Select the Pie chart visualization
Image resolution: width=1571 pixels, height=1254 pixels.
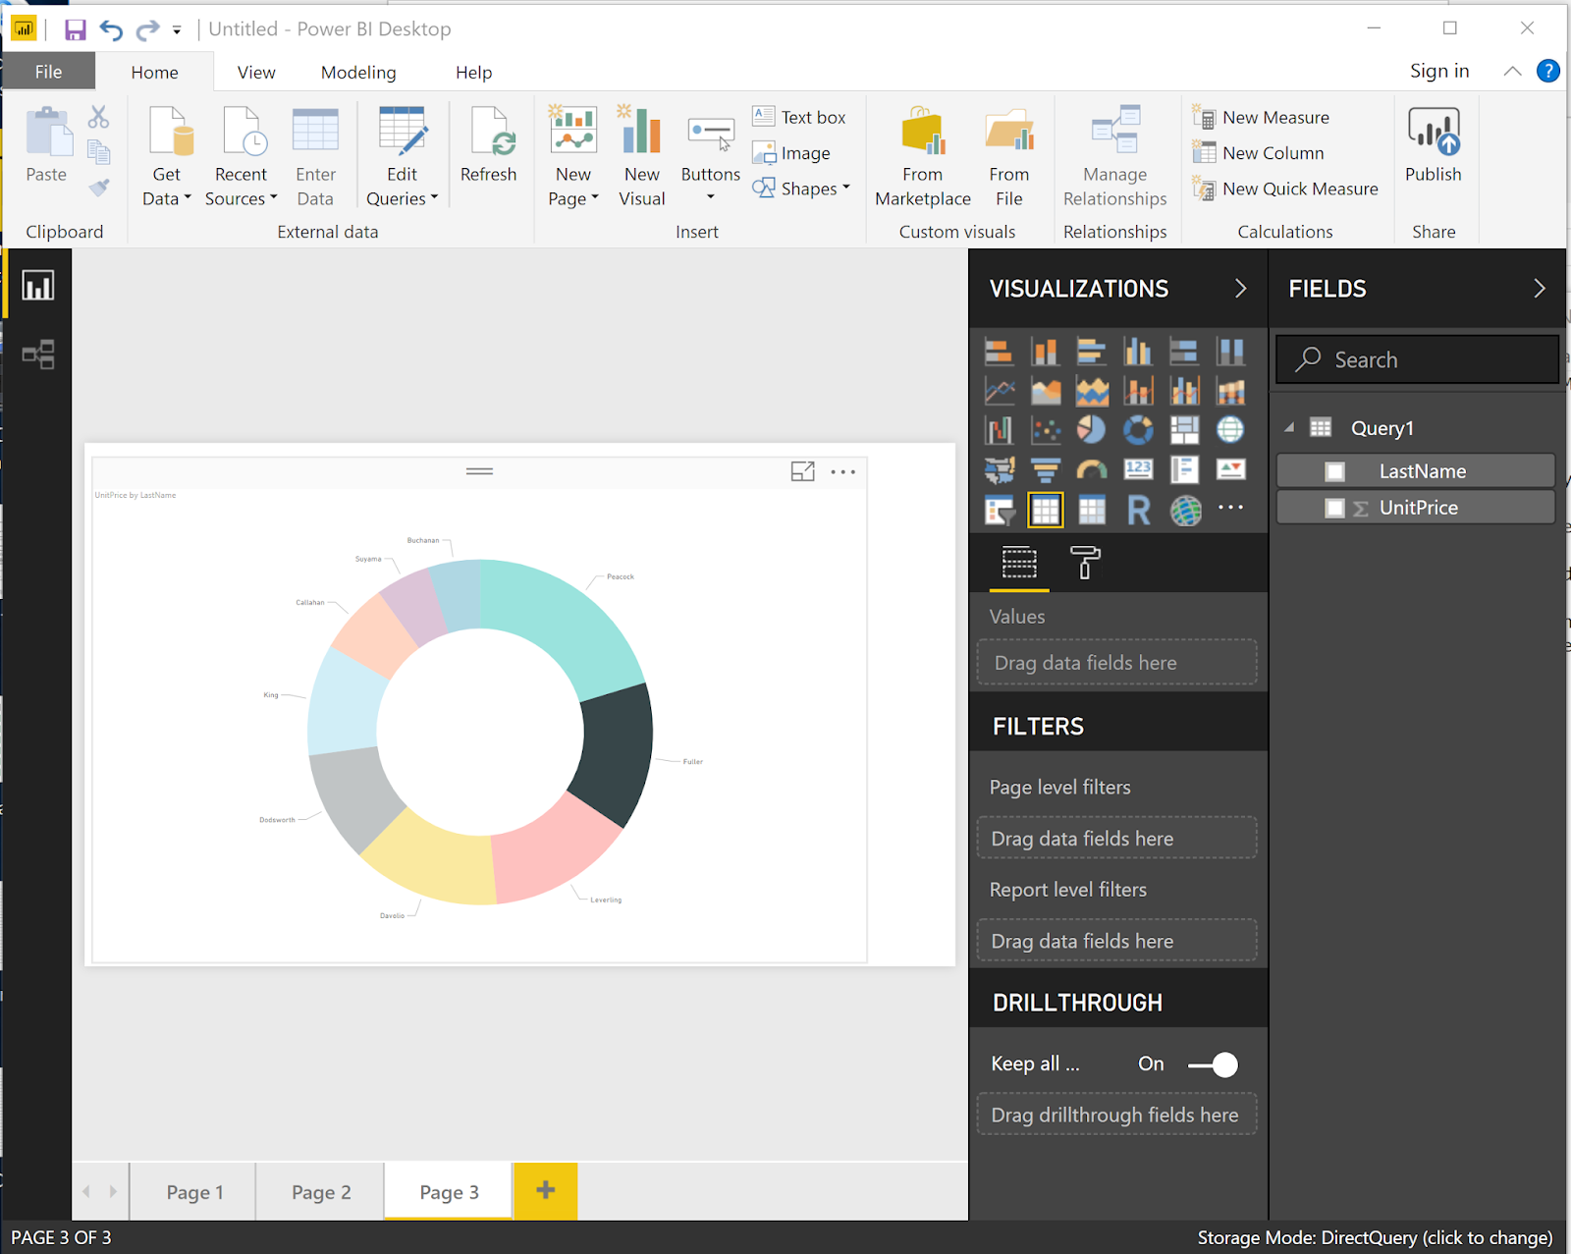pos(1091,430)
